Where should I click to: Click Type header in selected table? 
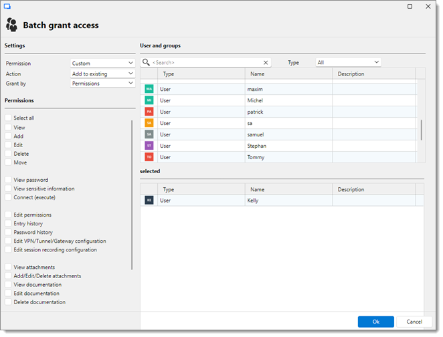[x=201, y=189]
